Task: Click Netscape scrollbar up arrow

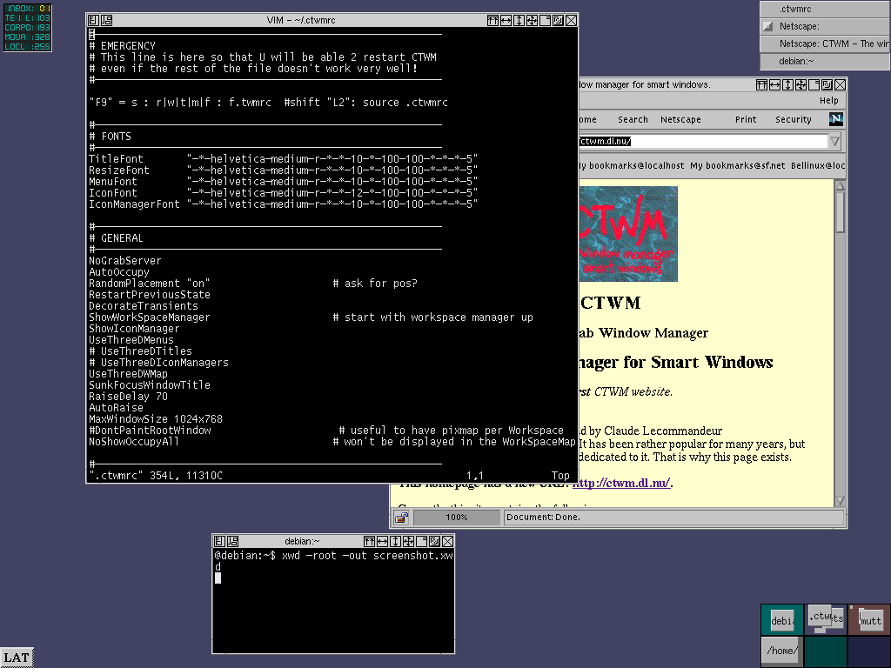Action: coord(840,186)
